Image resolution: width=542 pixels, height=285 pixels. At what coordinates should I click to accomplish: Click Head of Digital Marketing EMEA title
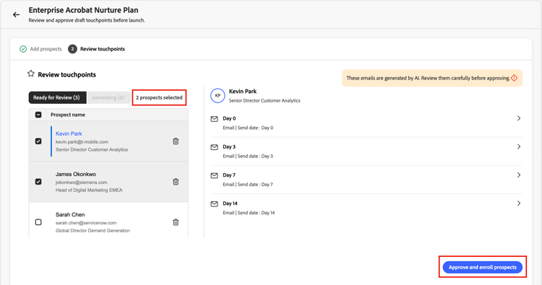coord(89,190)
